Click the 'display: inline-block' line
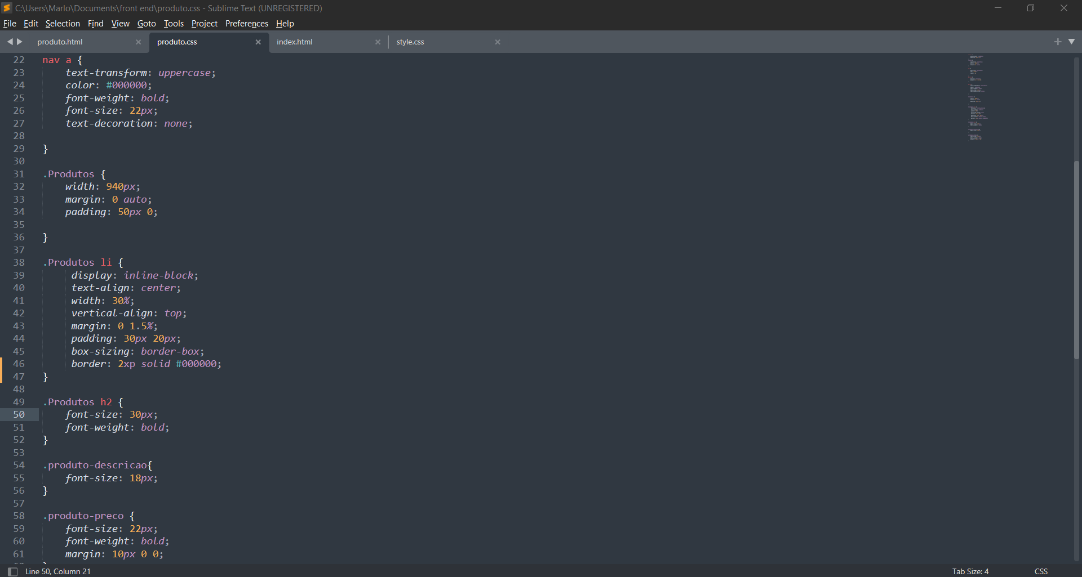The height and width of the screenshot is (577, 1082). coord(135,275)
